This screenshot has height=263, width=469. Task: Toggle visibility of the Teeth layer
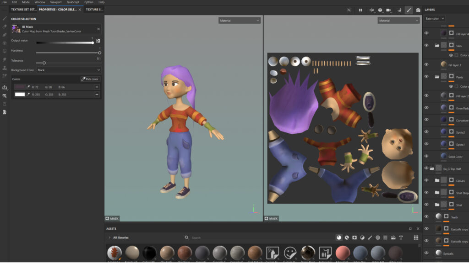426,216
